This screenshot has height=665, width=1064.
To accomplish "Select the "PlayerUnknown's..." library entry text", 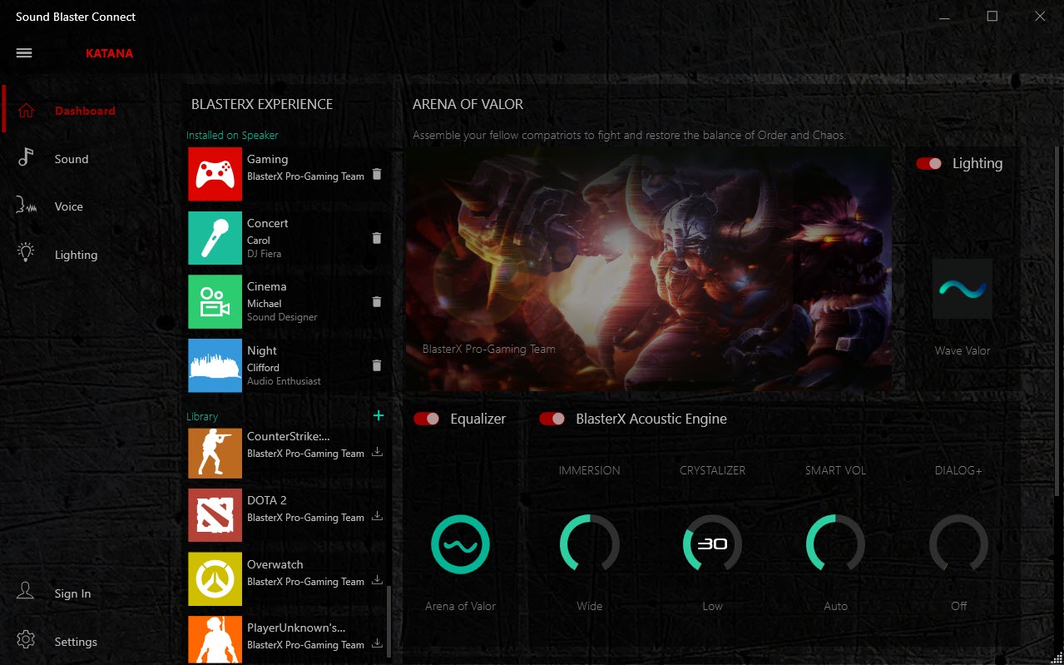I will coord(296,628).
